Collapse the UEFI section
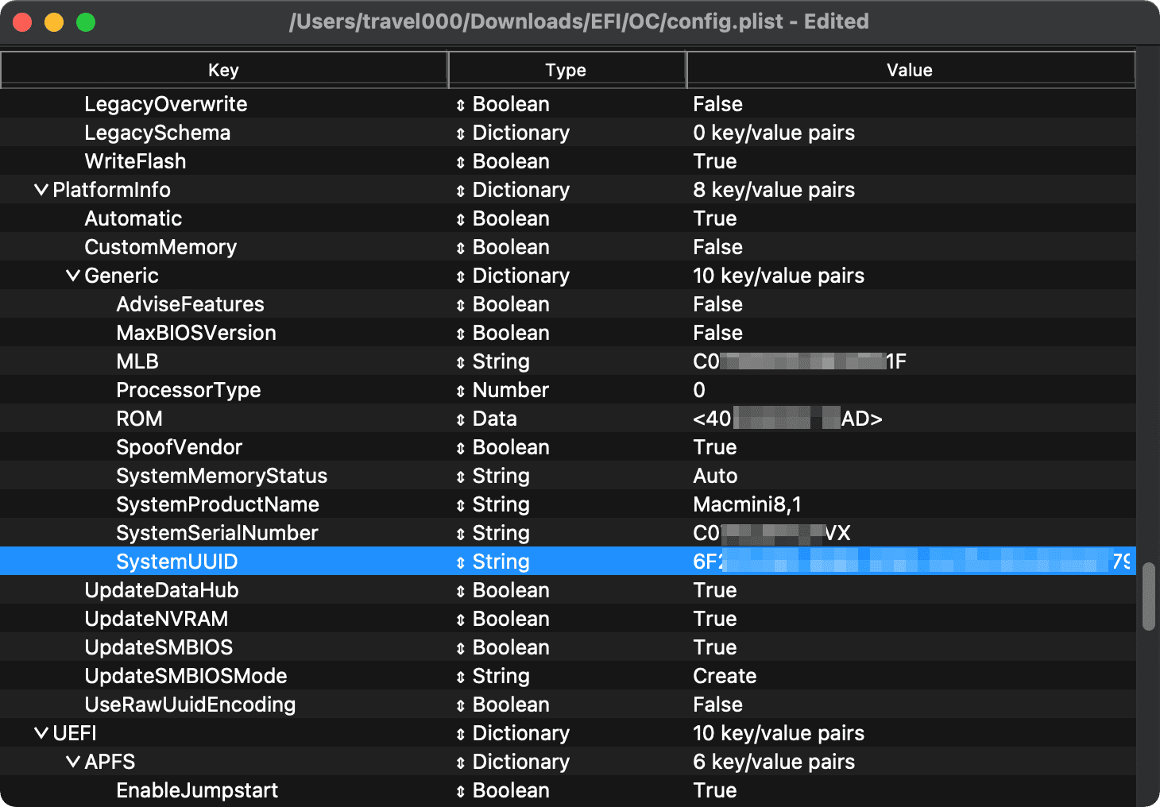The height and width of the screenshot is (807, 1160). [41, 734]
